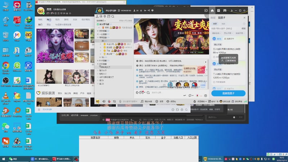Open the emoji search icon by chat input
Viewport: 288px width, 162px height.
point(148,93)
